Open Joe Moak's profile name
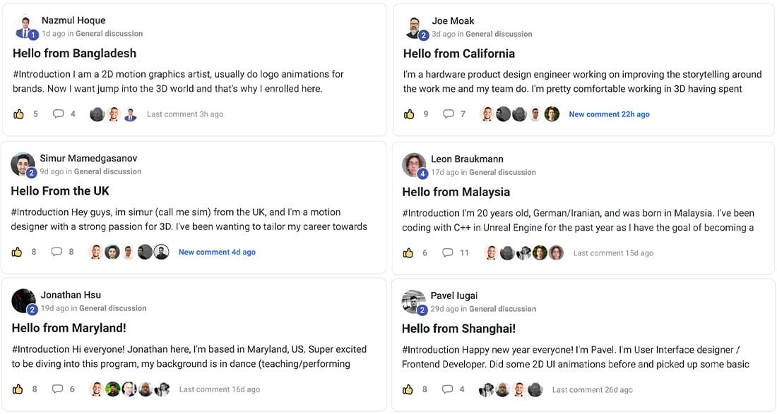777x414 pixels. [x=453, y=20]
